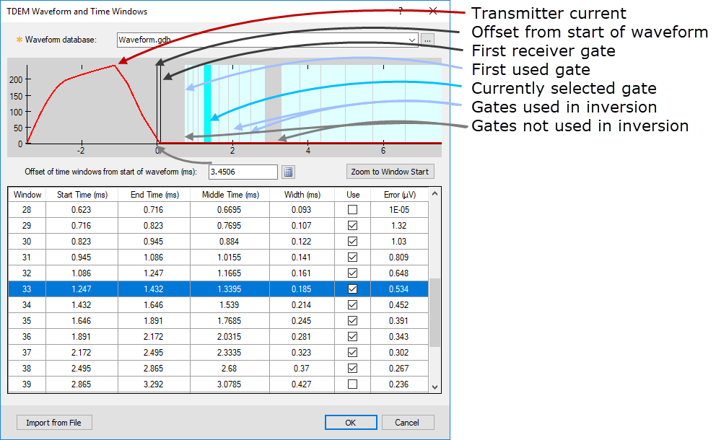
Task: Click the Width (ms) column header
Action: [302, 195]
